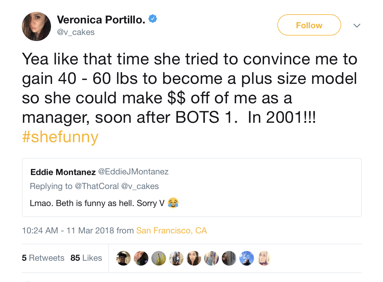Open the Veronica Portillo name link
Screen dimensions: 383x282
[x=101, y=19]
